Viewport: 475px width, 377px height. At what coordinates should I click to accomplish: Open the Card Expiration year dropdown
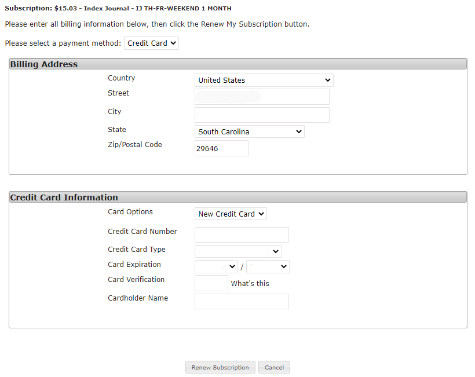coord(268,266)
